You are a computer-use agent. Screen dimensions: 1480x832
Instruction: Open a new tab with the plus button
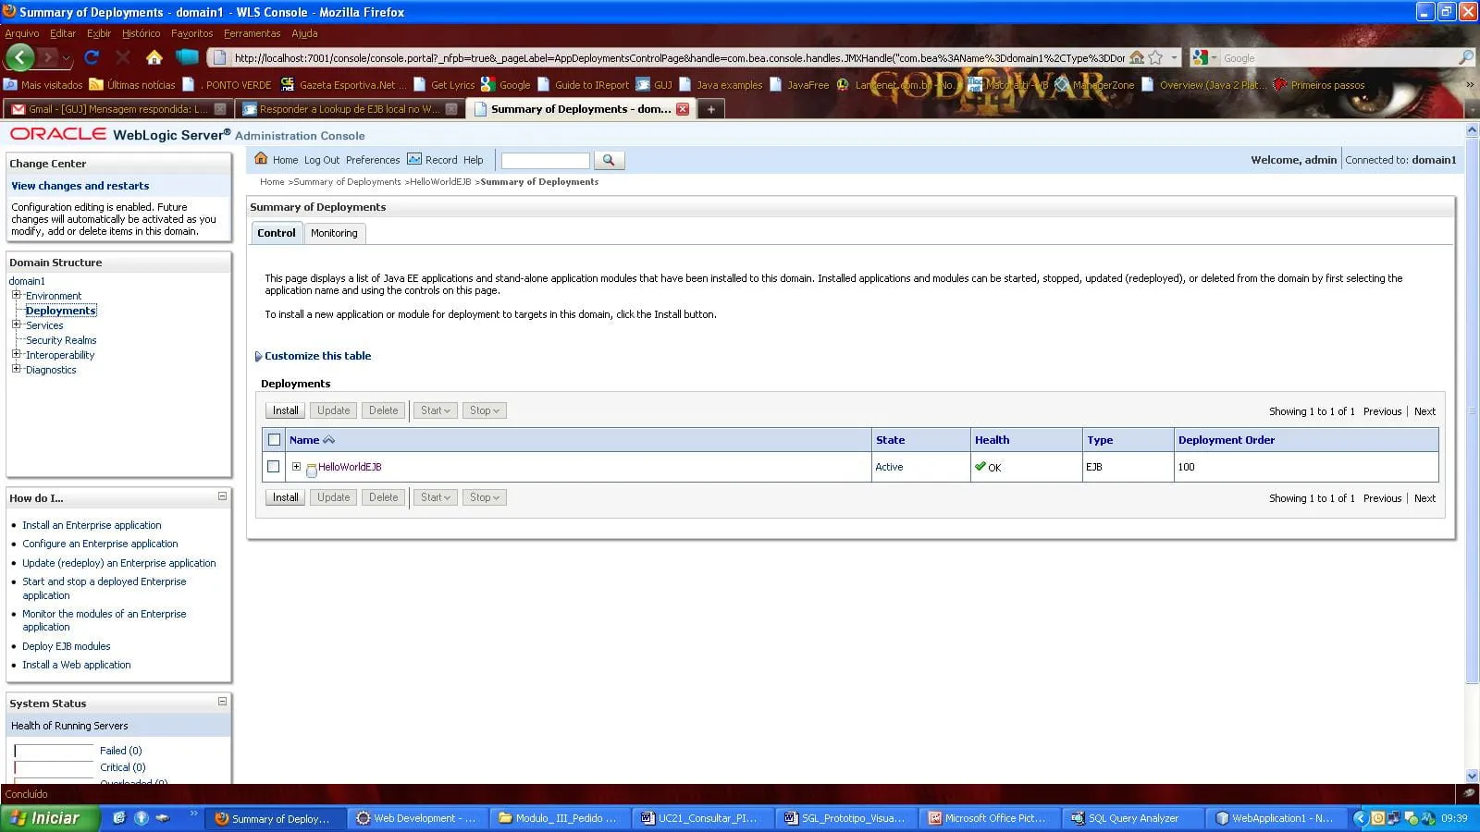711,109
